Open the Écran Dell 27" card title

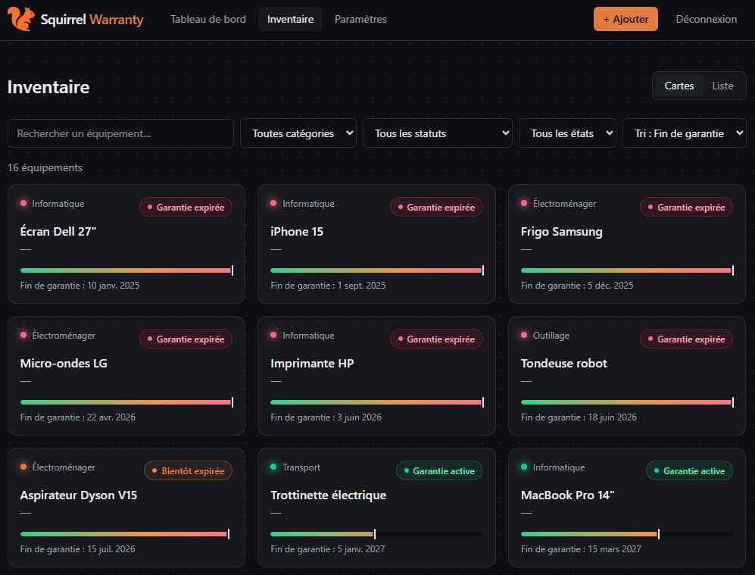click(58, 232)
